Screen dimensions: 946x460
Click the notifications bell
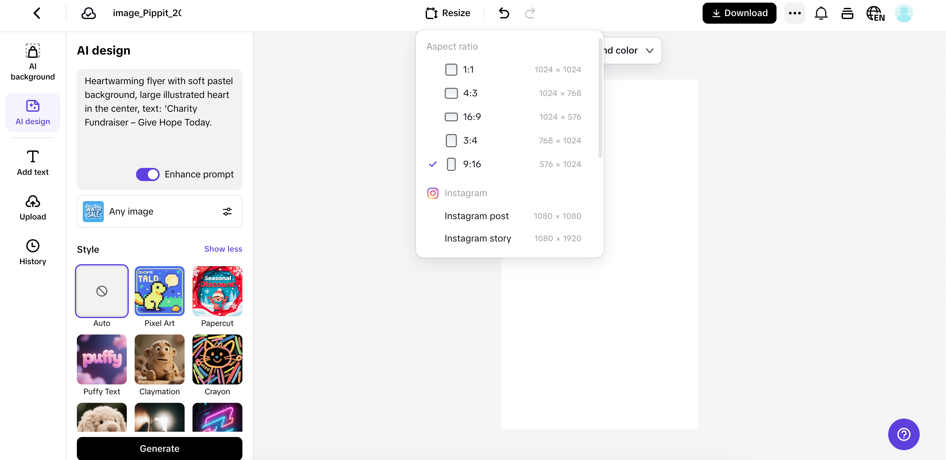(821, 13)
